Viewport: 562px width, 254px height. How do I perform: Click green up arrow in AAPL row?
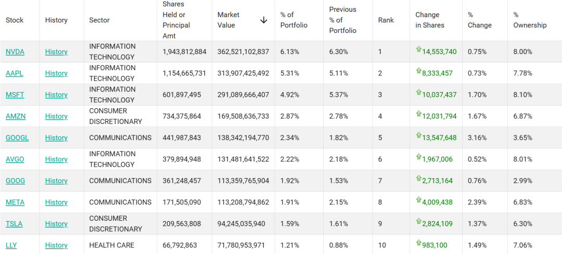click(x=418, y=71)
